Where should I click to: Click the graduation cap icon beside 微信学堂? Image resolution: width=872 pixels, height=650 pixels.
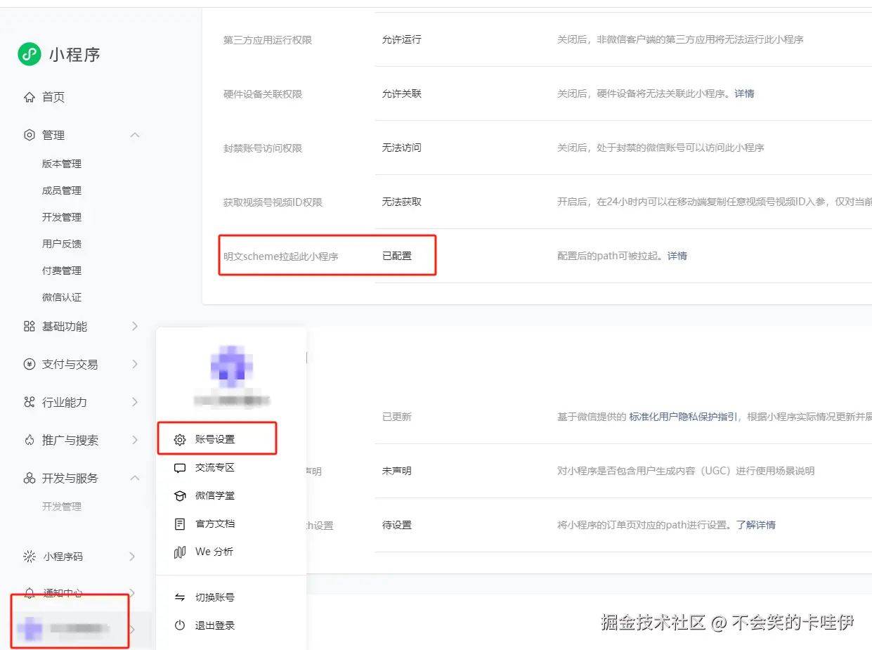(180, 495)
